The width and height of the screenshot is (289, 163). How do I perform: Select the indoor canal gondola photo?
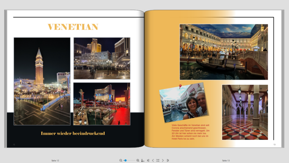coord(224,52)
